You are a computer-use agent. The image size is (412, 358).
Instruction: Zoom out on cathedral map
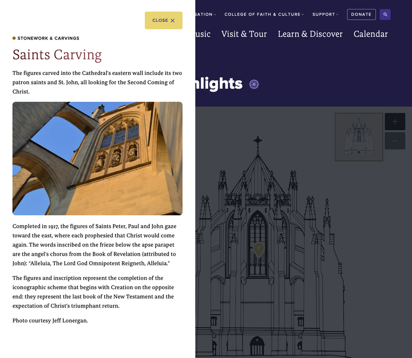point(395,141)
